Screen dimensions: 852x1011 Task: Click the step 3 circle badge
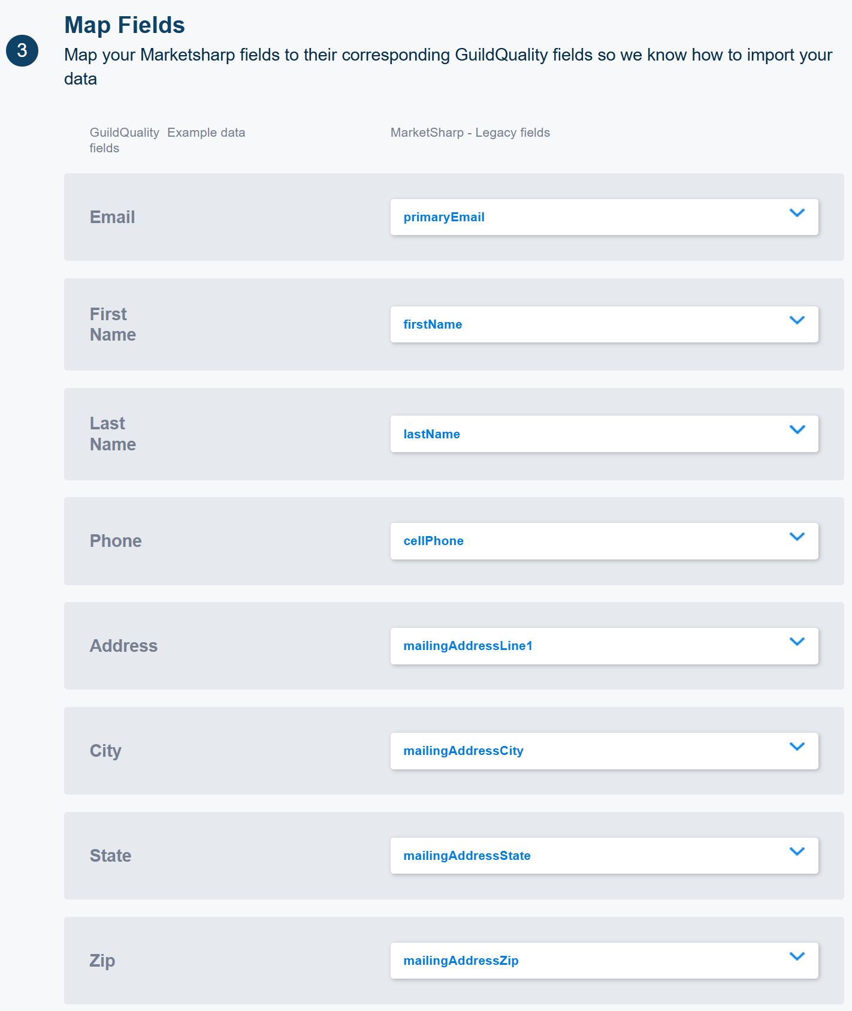coord(22,50)
